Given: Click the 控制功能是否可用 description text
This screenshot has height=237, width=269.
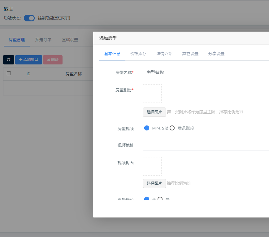Looking at the screenshot, I should pyautogui.click(x=54, y=18).
